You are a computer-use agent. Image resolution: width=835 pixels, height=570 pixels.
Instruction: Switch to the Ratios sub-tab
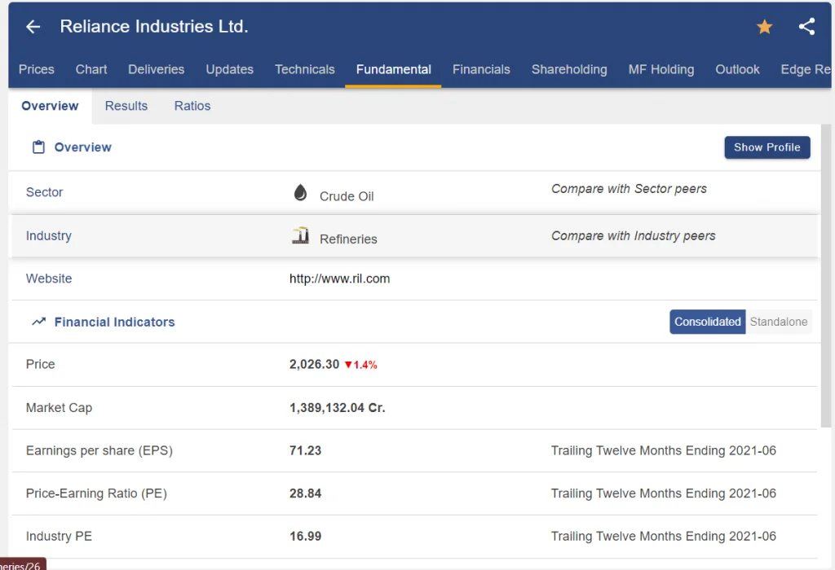coord(192,106)
